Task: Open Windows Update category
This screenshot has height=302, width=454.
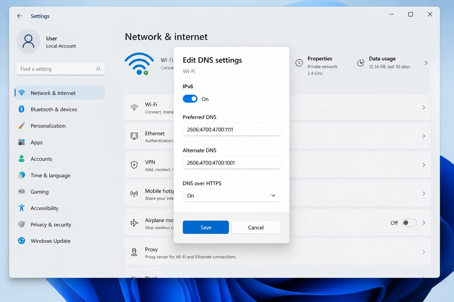Action: [x=60, y=241]
